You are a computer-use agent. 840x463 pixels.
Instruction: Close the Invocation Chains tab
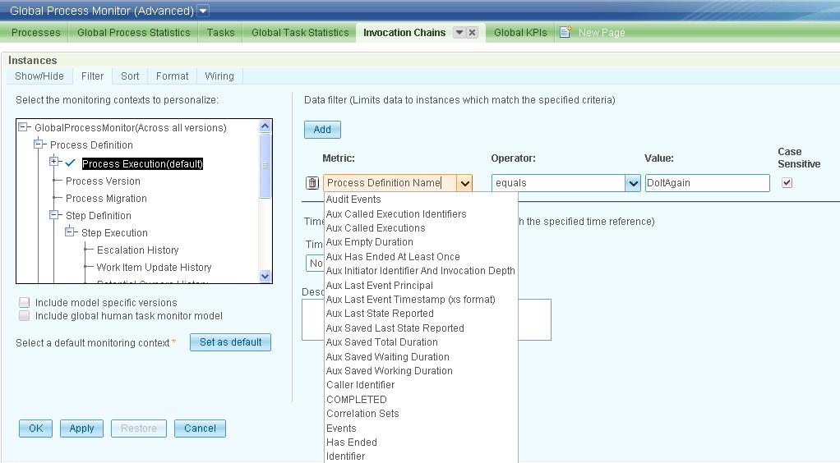coord(472,33)
